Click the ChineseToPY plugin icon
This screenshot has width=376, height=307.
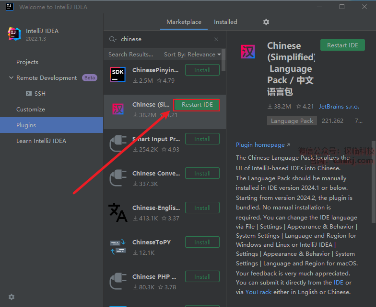(118, 247)
